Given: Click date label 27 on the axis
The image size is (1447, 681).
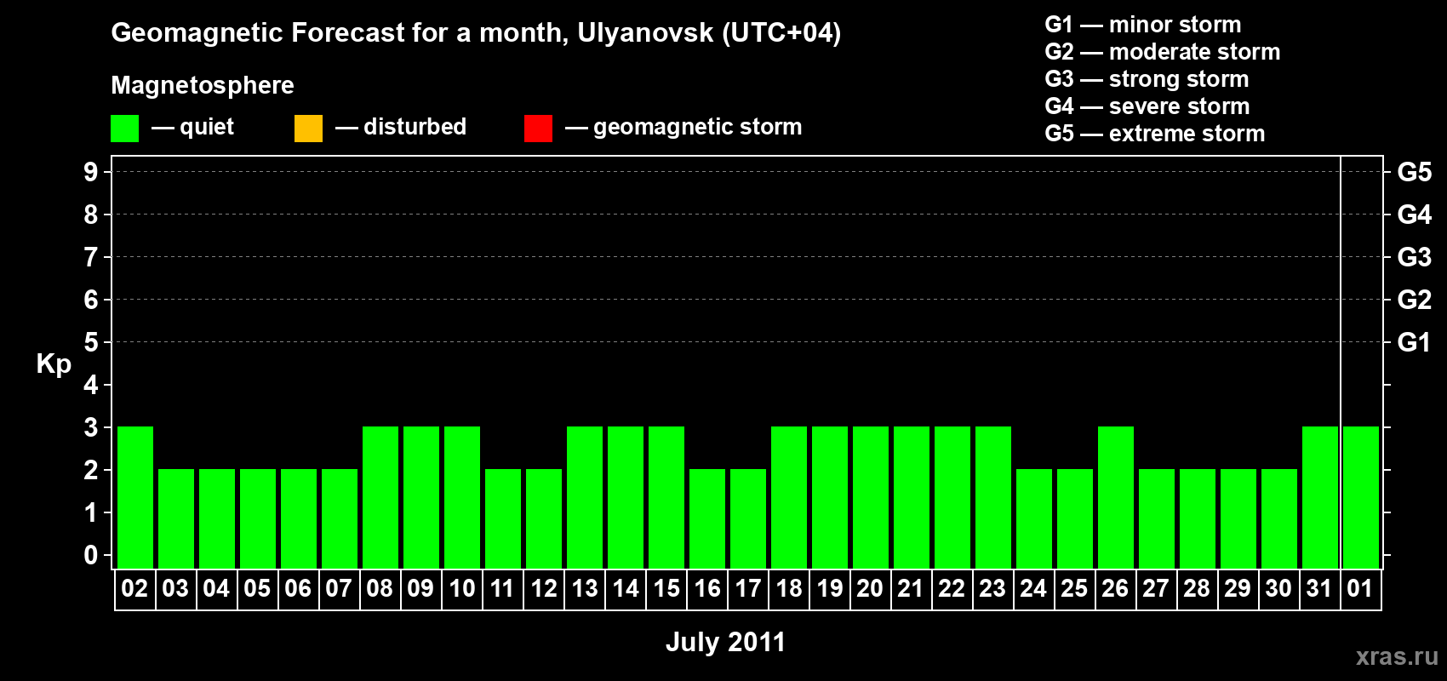Looking at the screenshot, I should click(x=1156, y=588).
